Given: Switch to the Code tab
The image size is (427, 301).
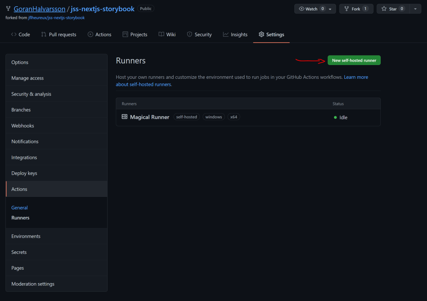Looking at the screenshot, I should pyautogui.click(x=20, y=35).
